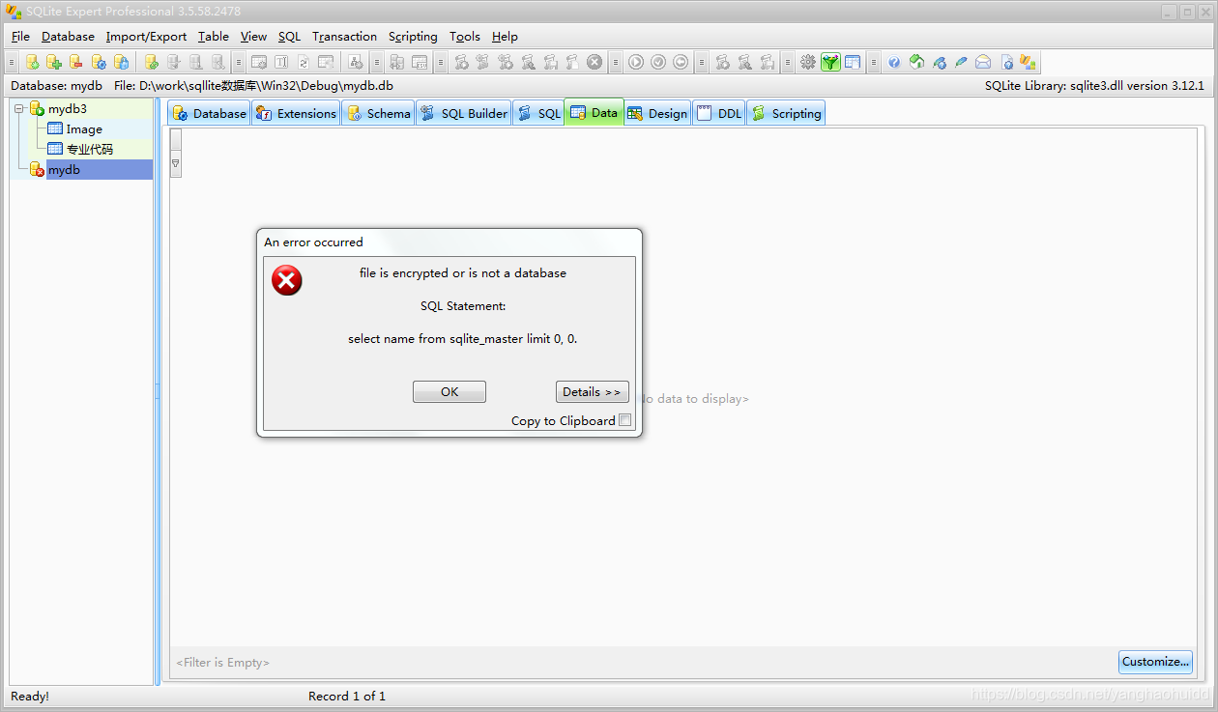Open the Help menu
This screenshot has width=1218, height=712.
click(505, 37)
